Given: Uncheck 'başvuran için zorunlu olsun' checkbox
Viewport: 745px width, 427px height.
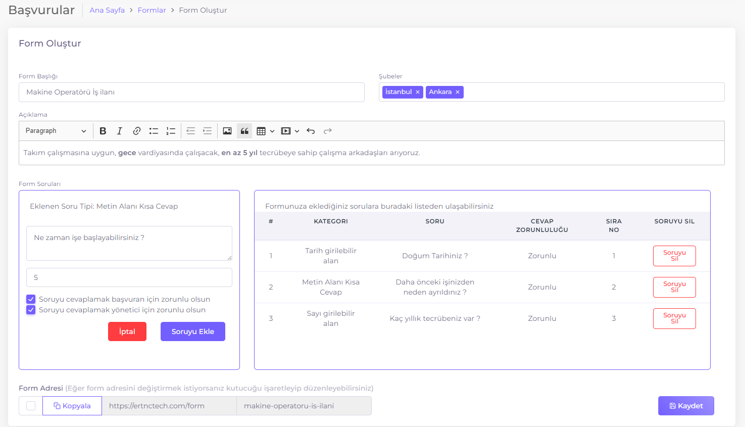Looking at the screenshot, I should [31, 299].
